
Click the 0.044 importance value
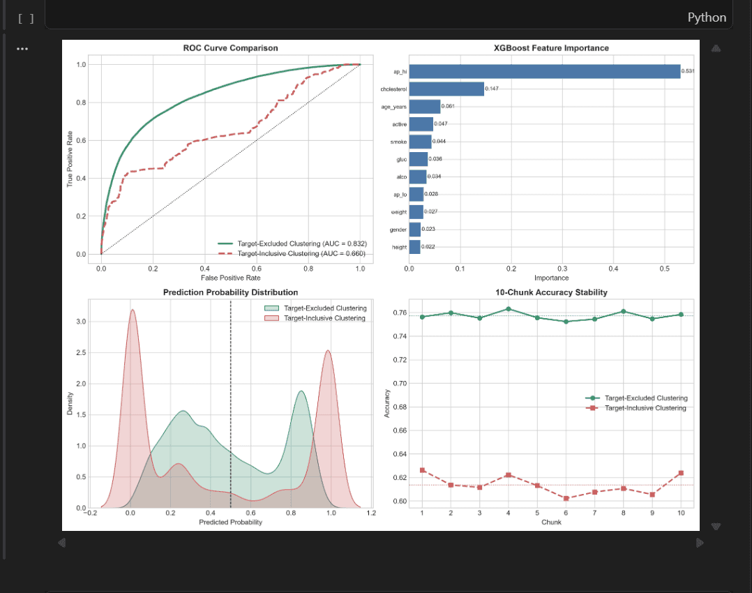click(x=439, y=142)
